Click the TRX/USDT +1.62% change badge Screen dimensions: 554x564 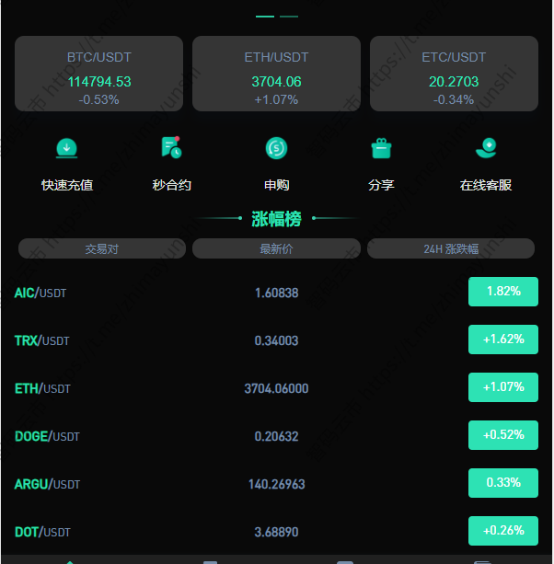[x=502, y=340]
